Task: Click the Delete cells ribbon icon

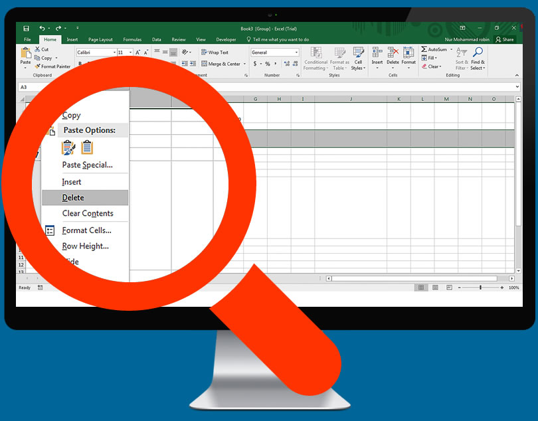Action: [x=393, y=52]
